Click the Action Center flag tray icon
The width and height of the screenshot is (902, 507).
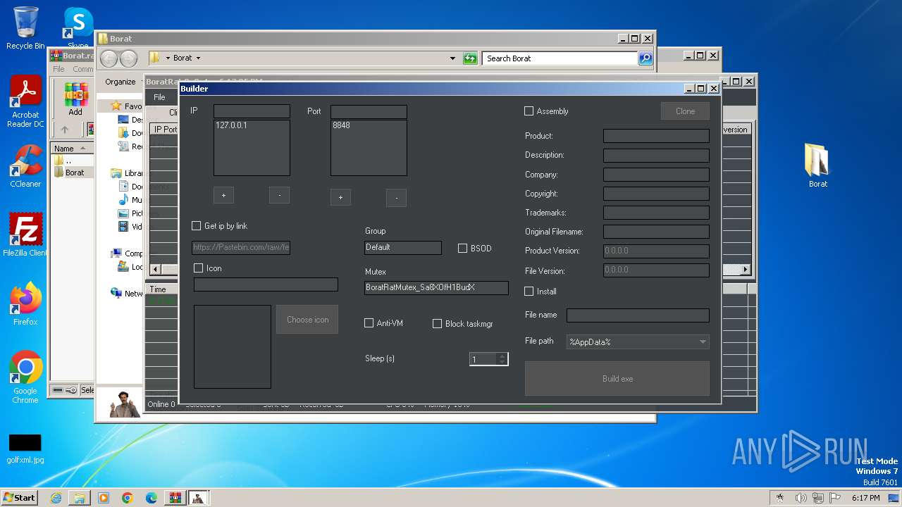(x=835, y=498)
